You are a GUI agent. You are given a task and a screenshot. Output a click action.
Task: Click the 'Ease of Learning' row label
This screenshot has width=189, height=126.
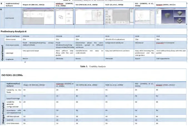(13, 98)
